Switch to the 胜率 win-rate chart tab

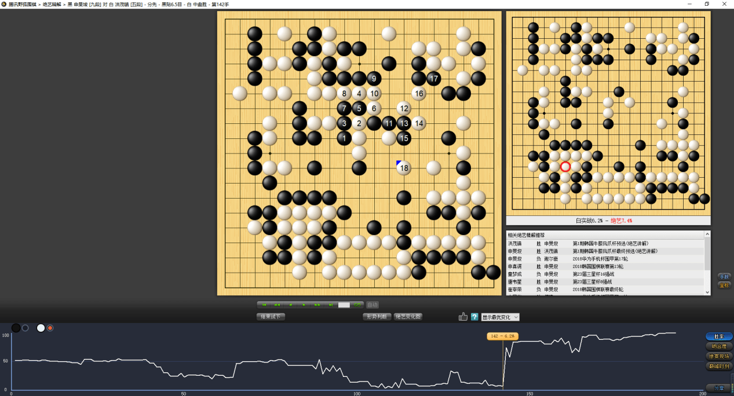click(x=719, y=336)
